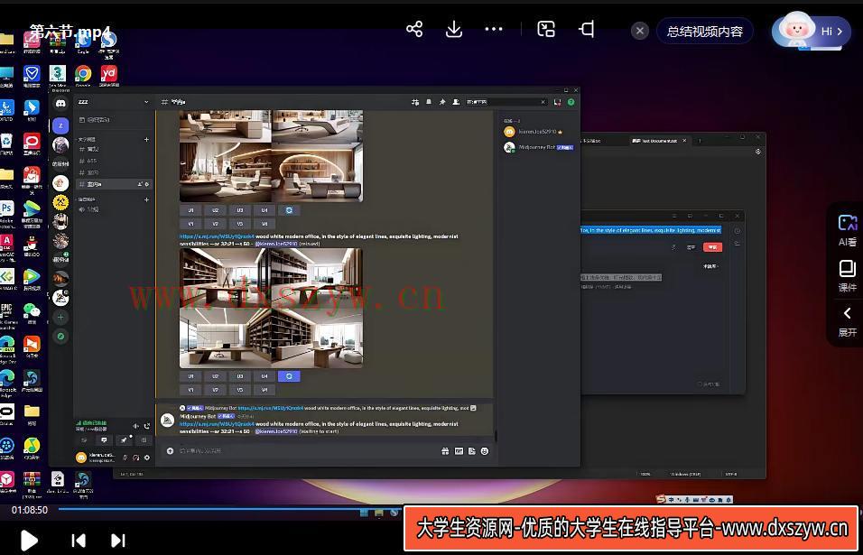Viewport: 863px width, 555px height.
Task: Select the Z server icon in Discord
Action: [x=60, y=126]
